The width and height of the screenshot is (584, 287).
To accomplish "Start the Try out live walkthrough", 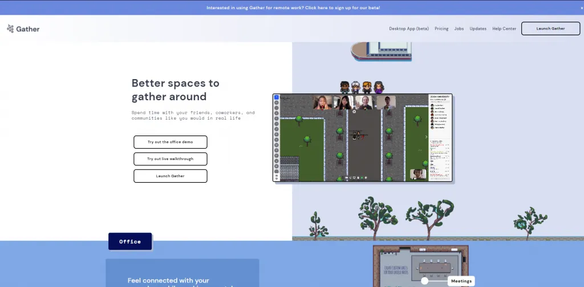I will (170, 159).
